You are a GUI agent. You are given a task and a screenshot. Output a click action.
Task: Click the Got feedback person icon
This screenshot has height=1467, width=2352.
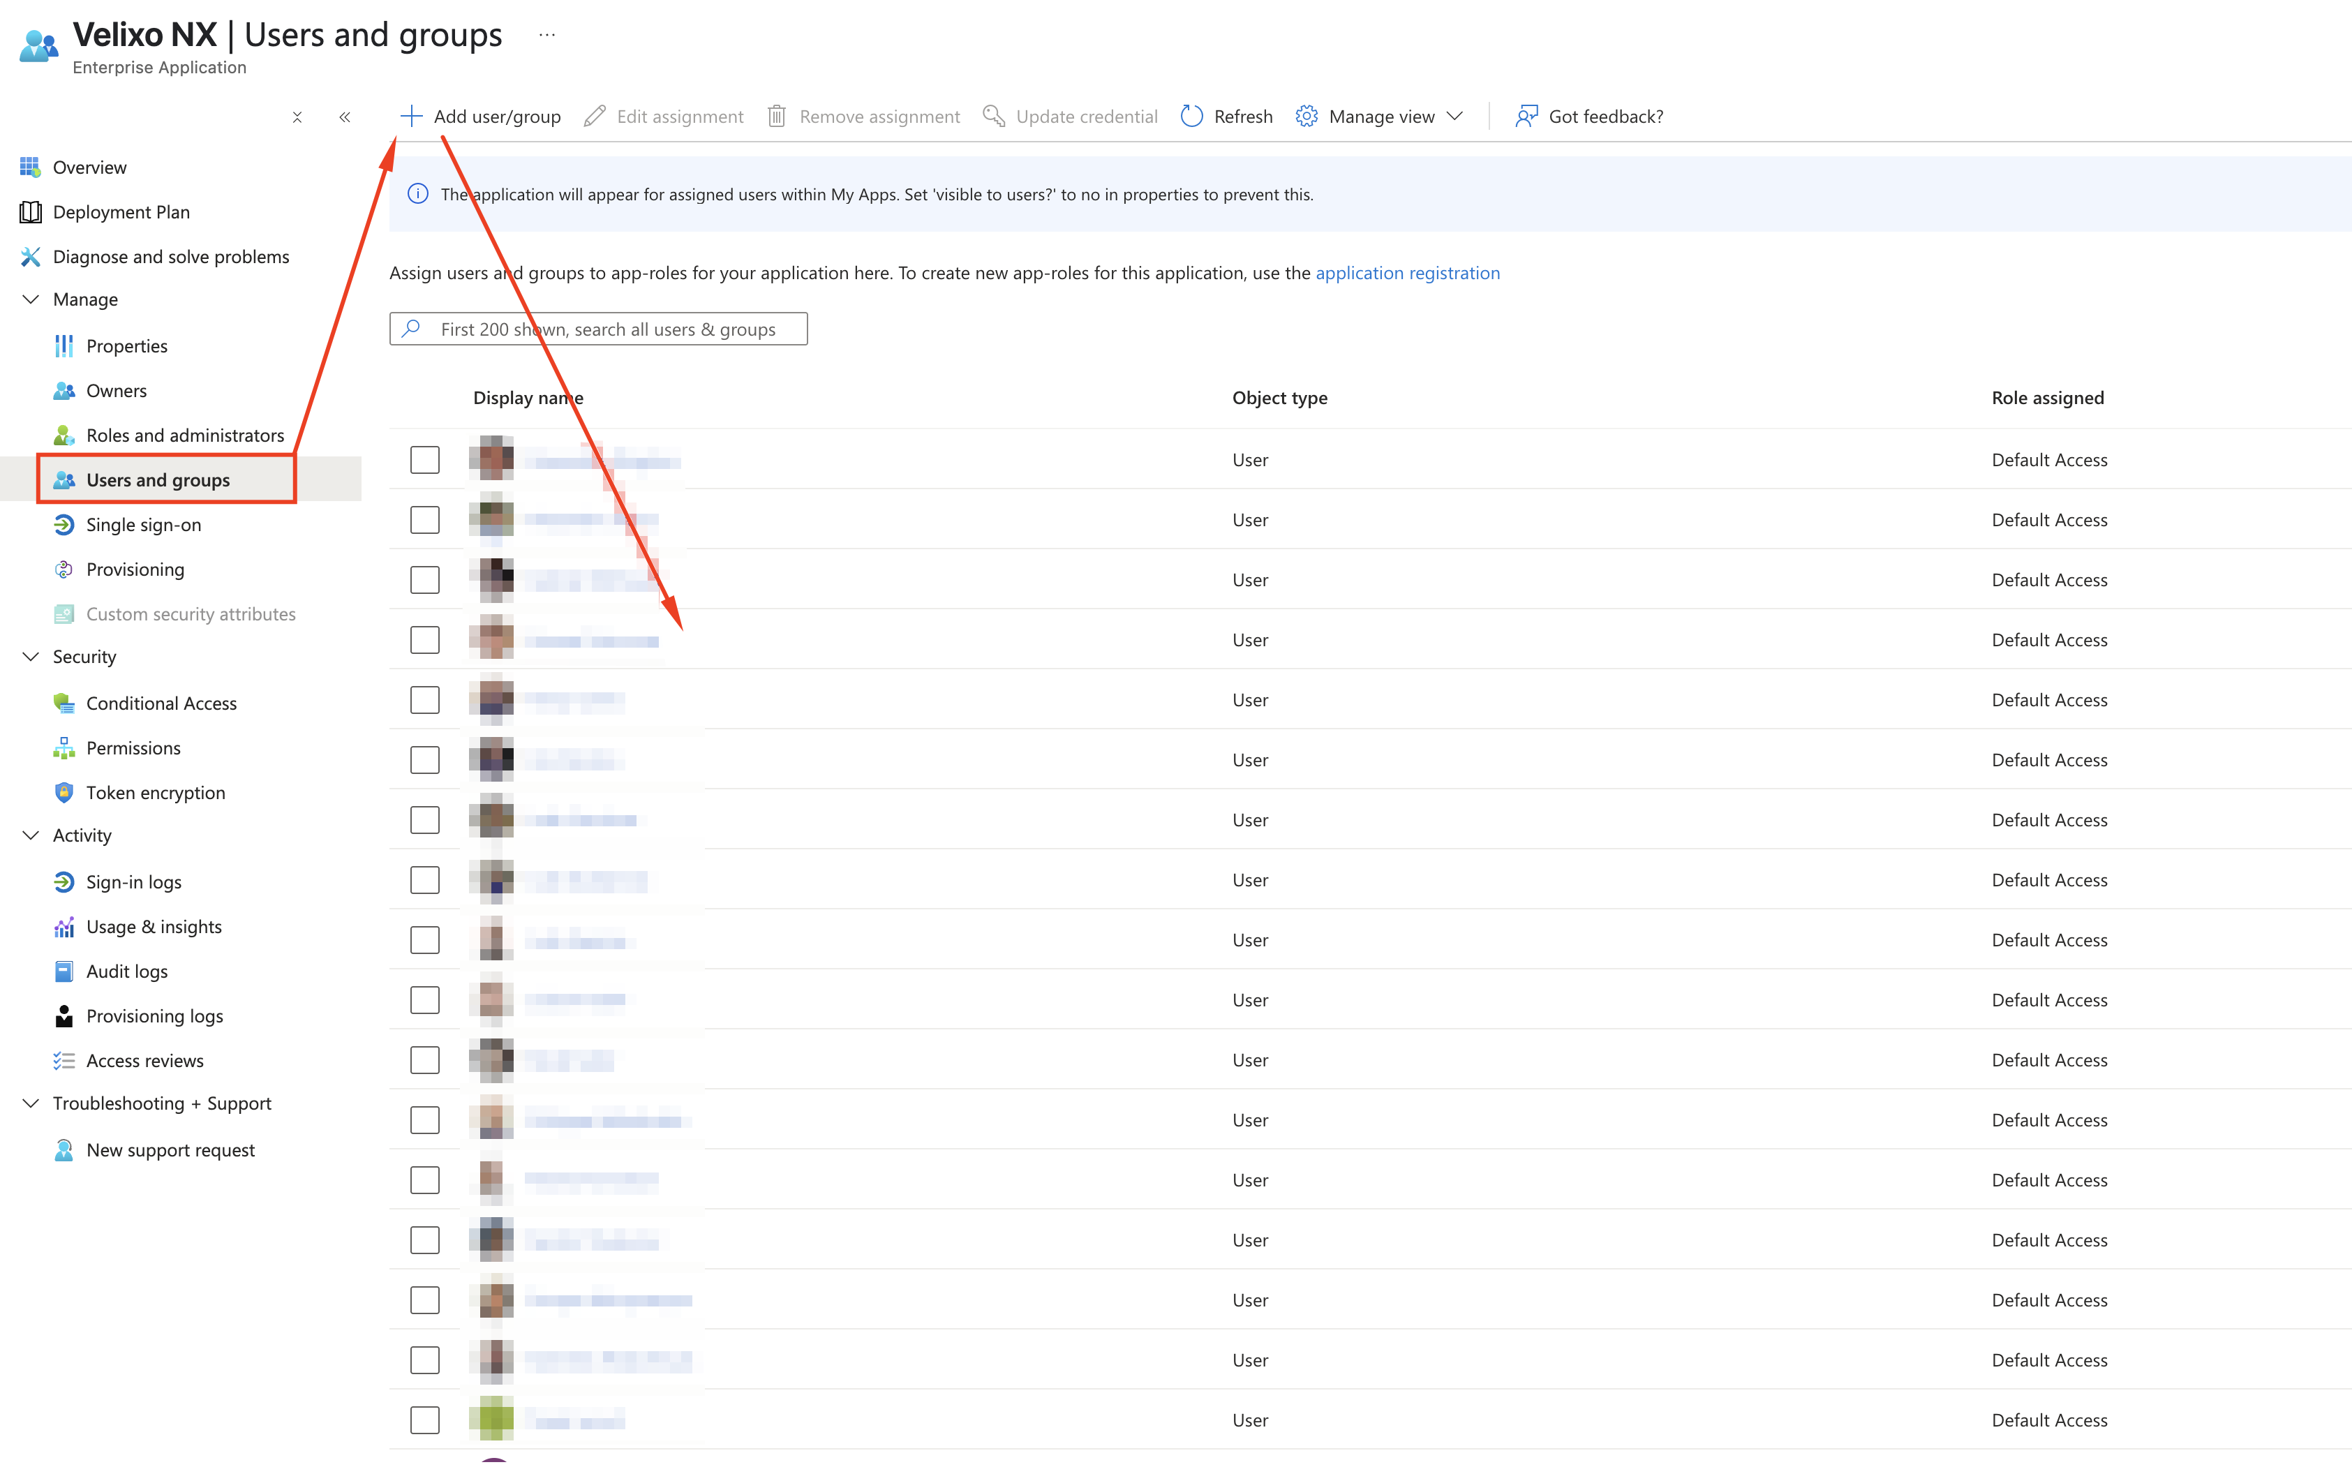1525,117
